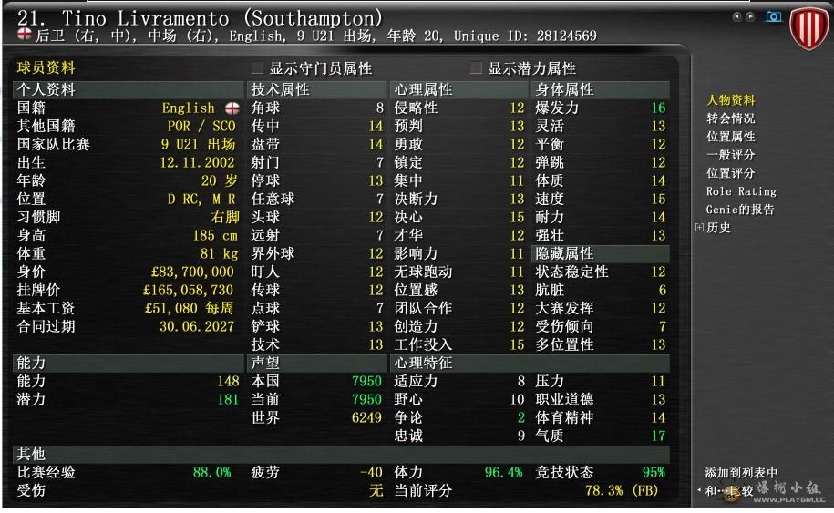The width and height of the screenshot is (834, 513).
Task: Click the England flag next to English nationality
Action: (232, 108)
